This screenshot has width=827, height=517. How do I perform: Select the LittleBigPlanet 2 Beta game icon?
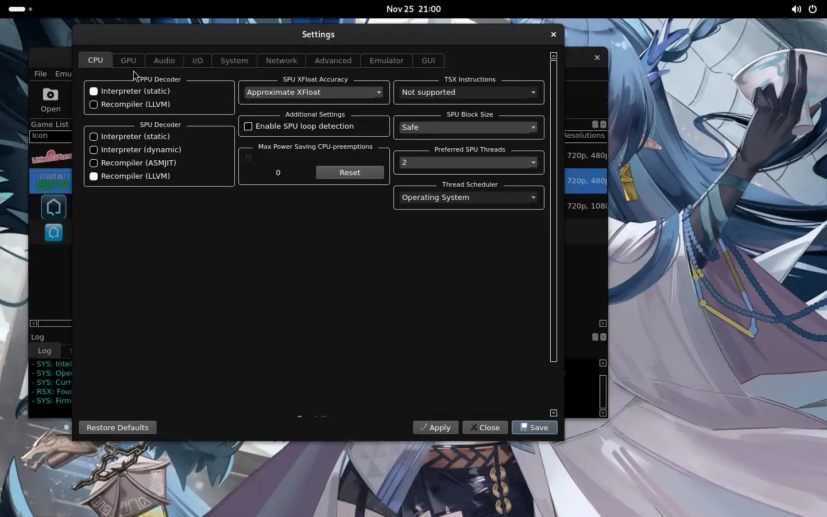point(52,181)
